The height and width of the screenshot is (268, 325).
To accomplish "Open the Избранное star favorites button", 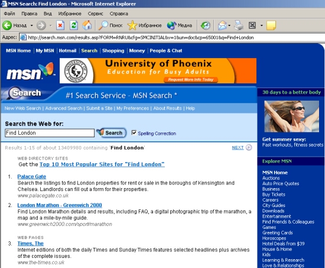I will coord(144,25).
